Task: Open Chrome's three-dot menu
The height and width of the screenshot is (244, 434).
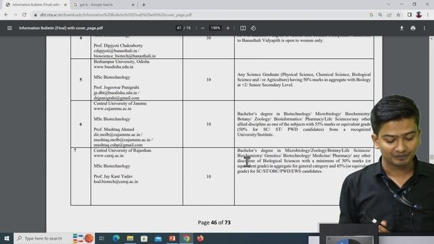Action: 428,15
